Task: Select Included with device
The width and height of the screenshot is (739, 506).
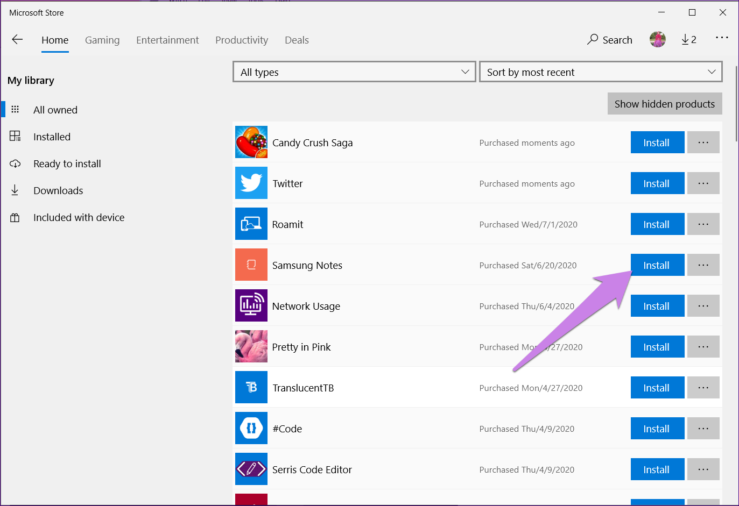Action: click(x=79, y=217)
